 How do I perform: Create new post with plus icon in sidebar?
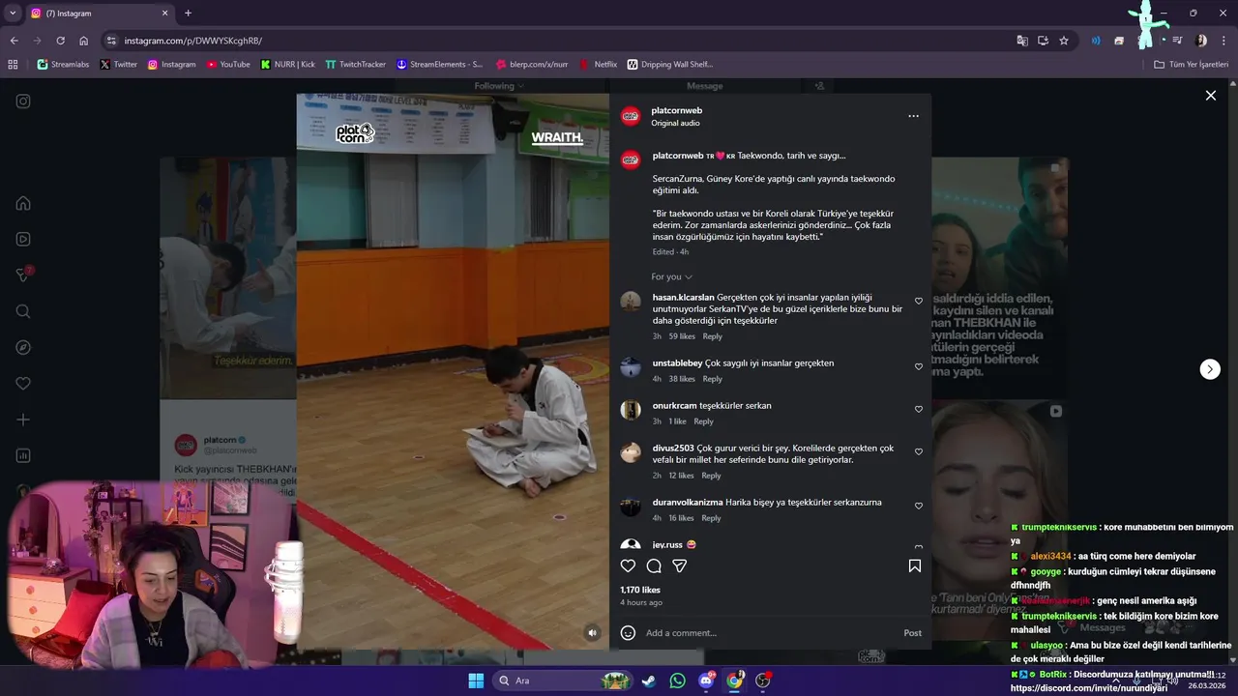click(23, 420)
